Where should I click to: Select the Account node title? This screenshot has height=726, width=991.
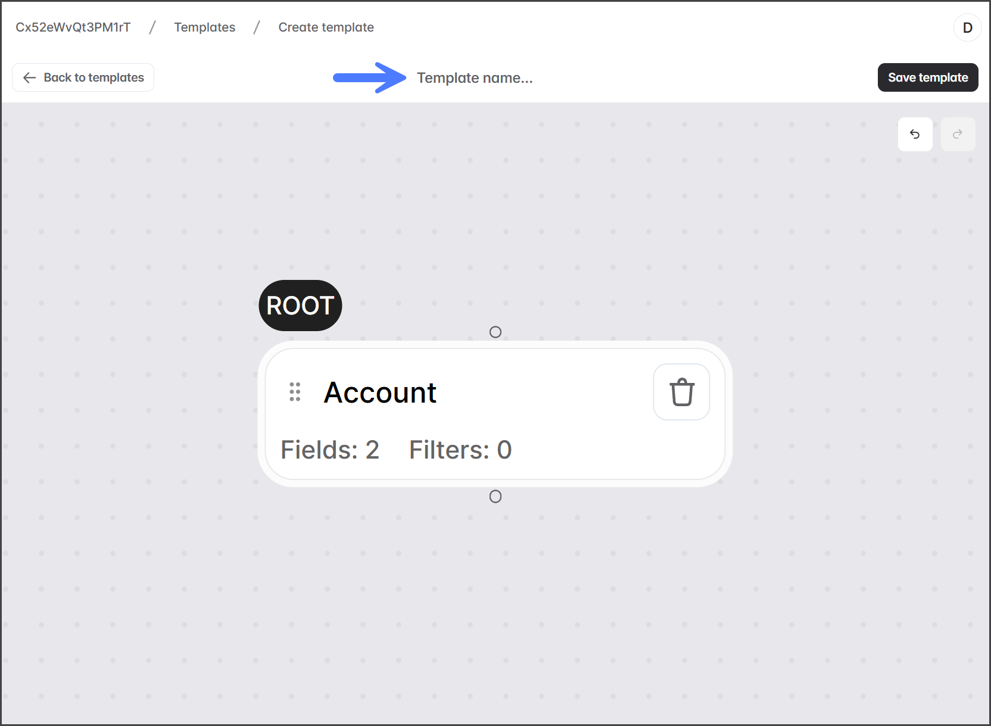380,392
